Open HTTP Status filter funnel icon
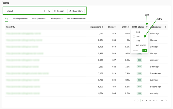Viewport: 173px width, 109px height. pos(147,27)
